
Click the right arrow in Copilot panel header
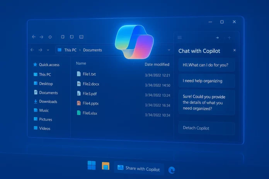pos(217,38)
